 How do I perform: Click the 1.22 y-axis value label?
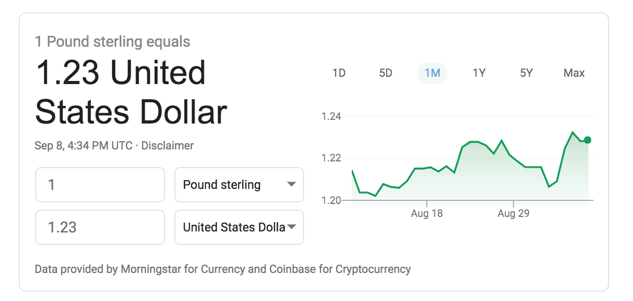pyautogui.click(x=332, y=158)
